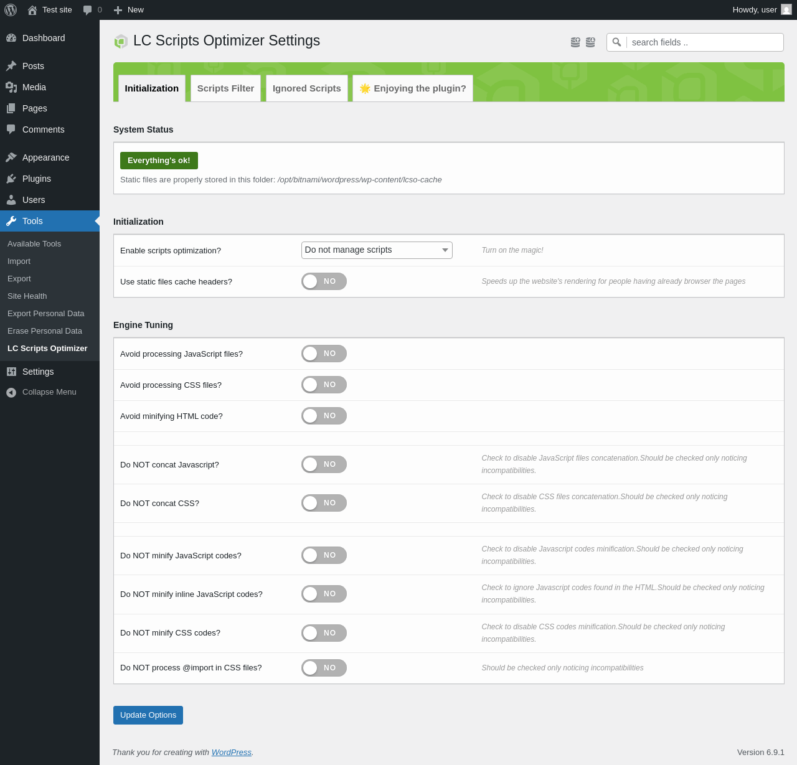Open the Enable scripts optimization dropdown
The image size is (797, 765).
pos(377,250)
